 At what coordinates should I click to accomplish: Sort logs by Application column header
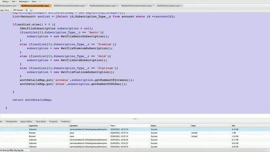point(48,126)
